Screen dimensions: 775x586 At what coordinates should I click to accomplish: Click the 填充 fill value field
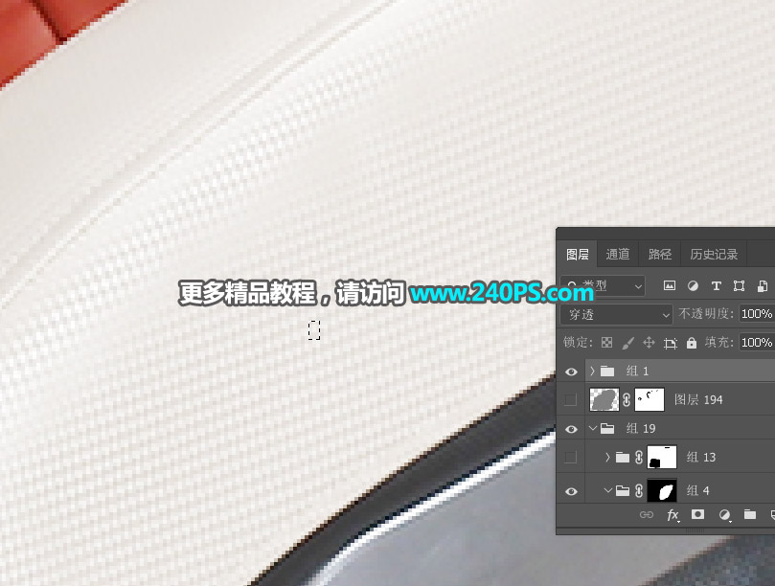(x=757, y=343)
